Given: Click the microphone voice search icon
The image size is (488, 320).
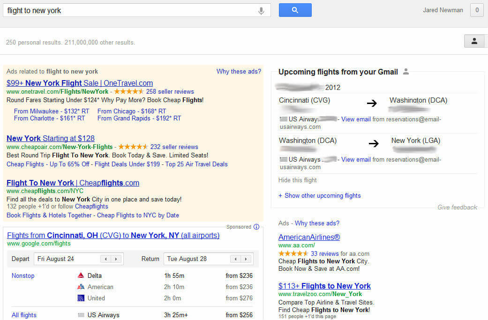Looking at the screenshot, I should click(261, 11).
